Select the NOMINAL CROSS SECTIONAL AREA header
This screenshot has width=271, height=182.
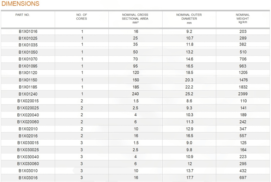click(x=135, y=18)
